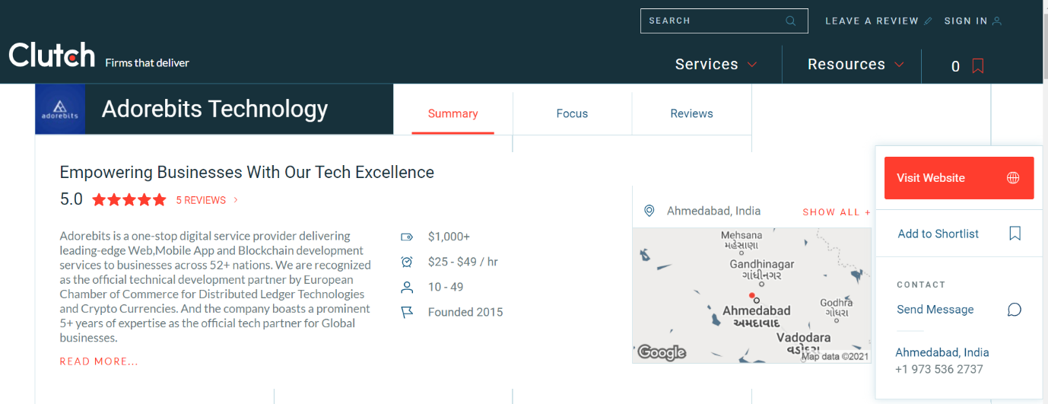This screenshot has width=1048, height=404.
Task: Switch to the Focus tab
Action: point(572,113)
